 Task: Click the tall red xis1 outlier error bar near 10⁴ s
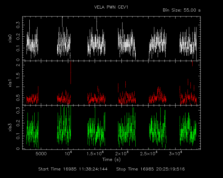point(71,73)
